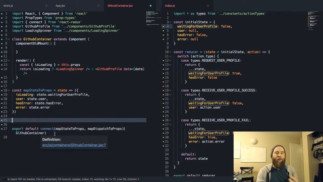Click 'export default reducer' at bottom of index.js
The image size is (323, 182).
194,175
